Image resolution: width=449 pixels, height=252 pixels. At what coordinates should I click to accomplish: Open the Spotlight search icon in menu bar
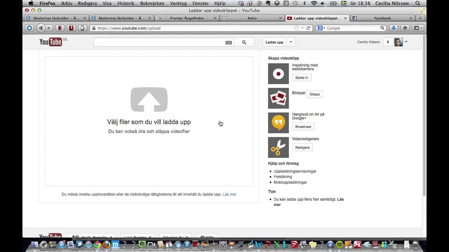[418, 3]
